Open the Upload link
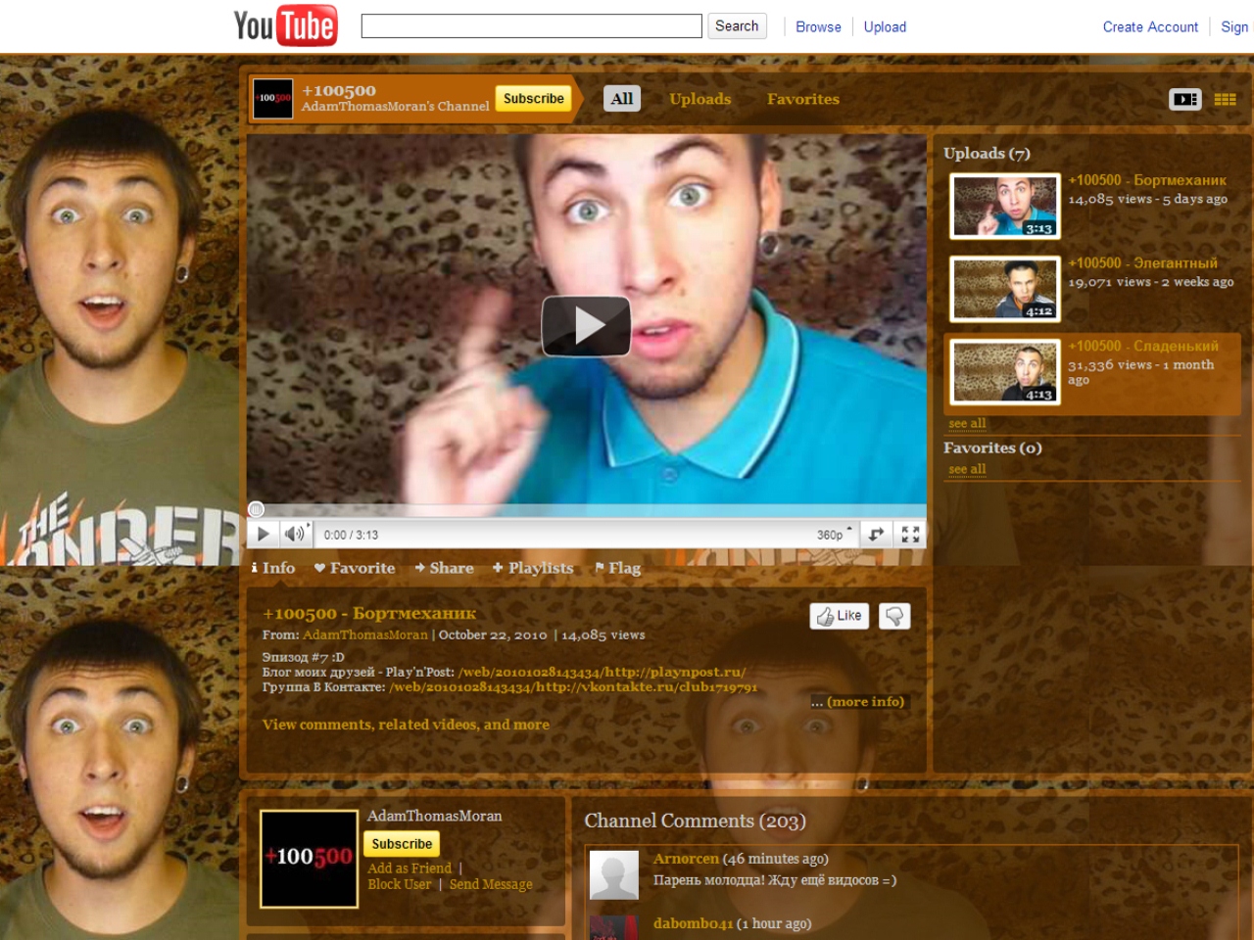Screen dimensions: 1254x940 [885, 27]
